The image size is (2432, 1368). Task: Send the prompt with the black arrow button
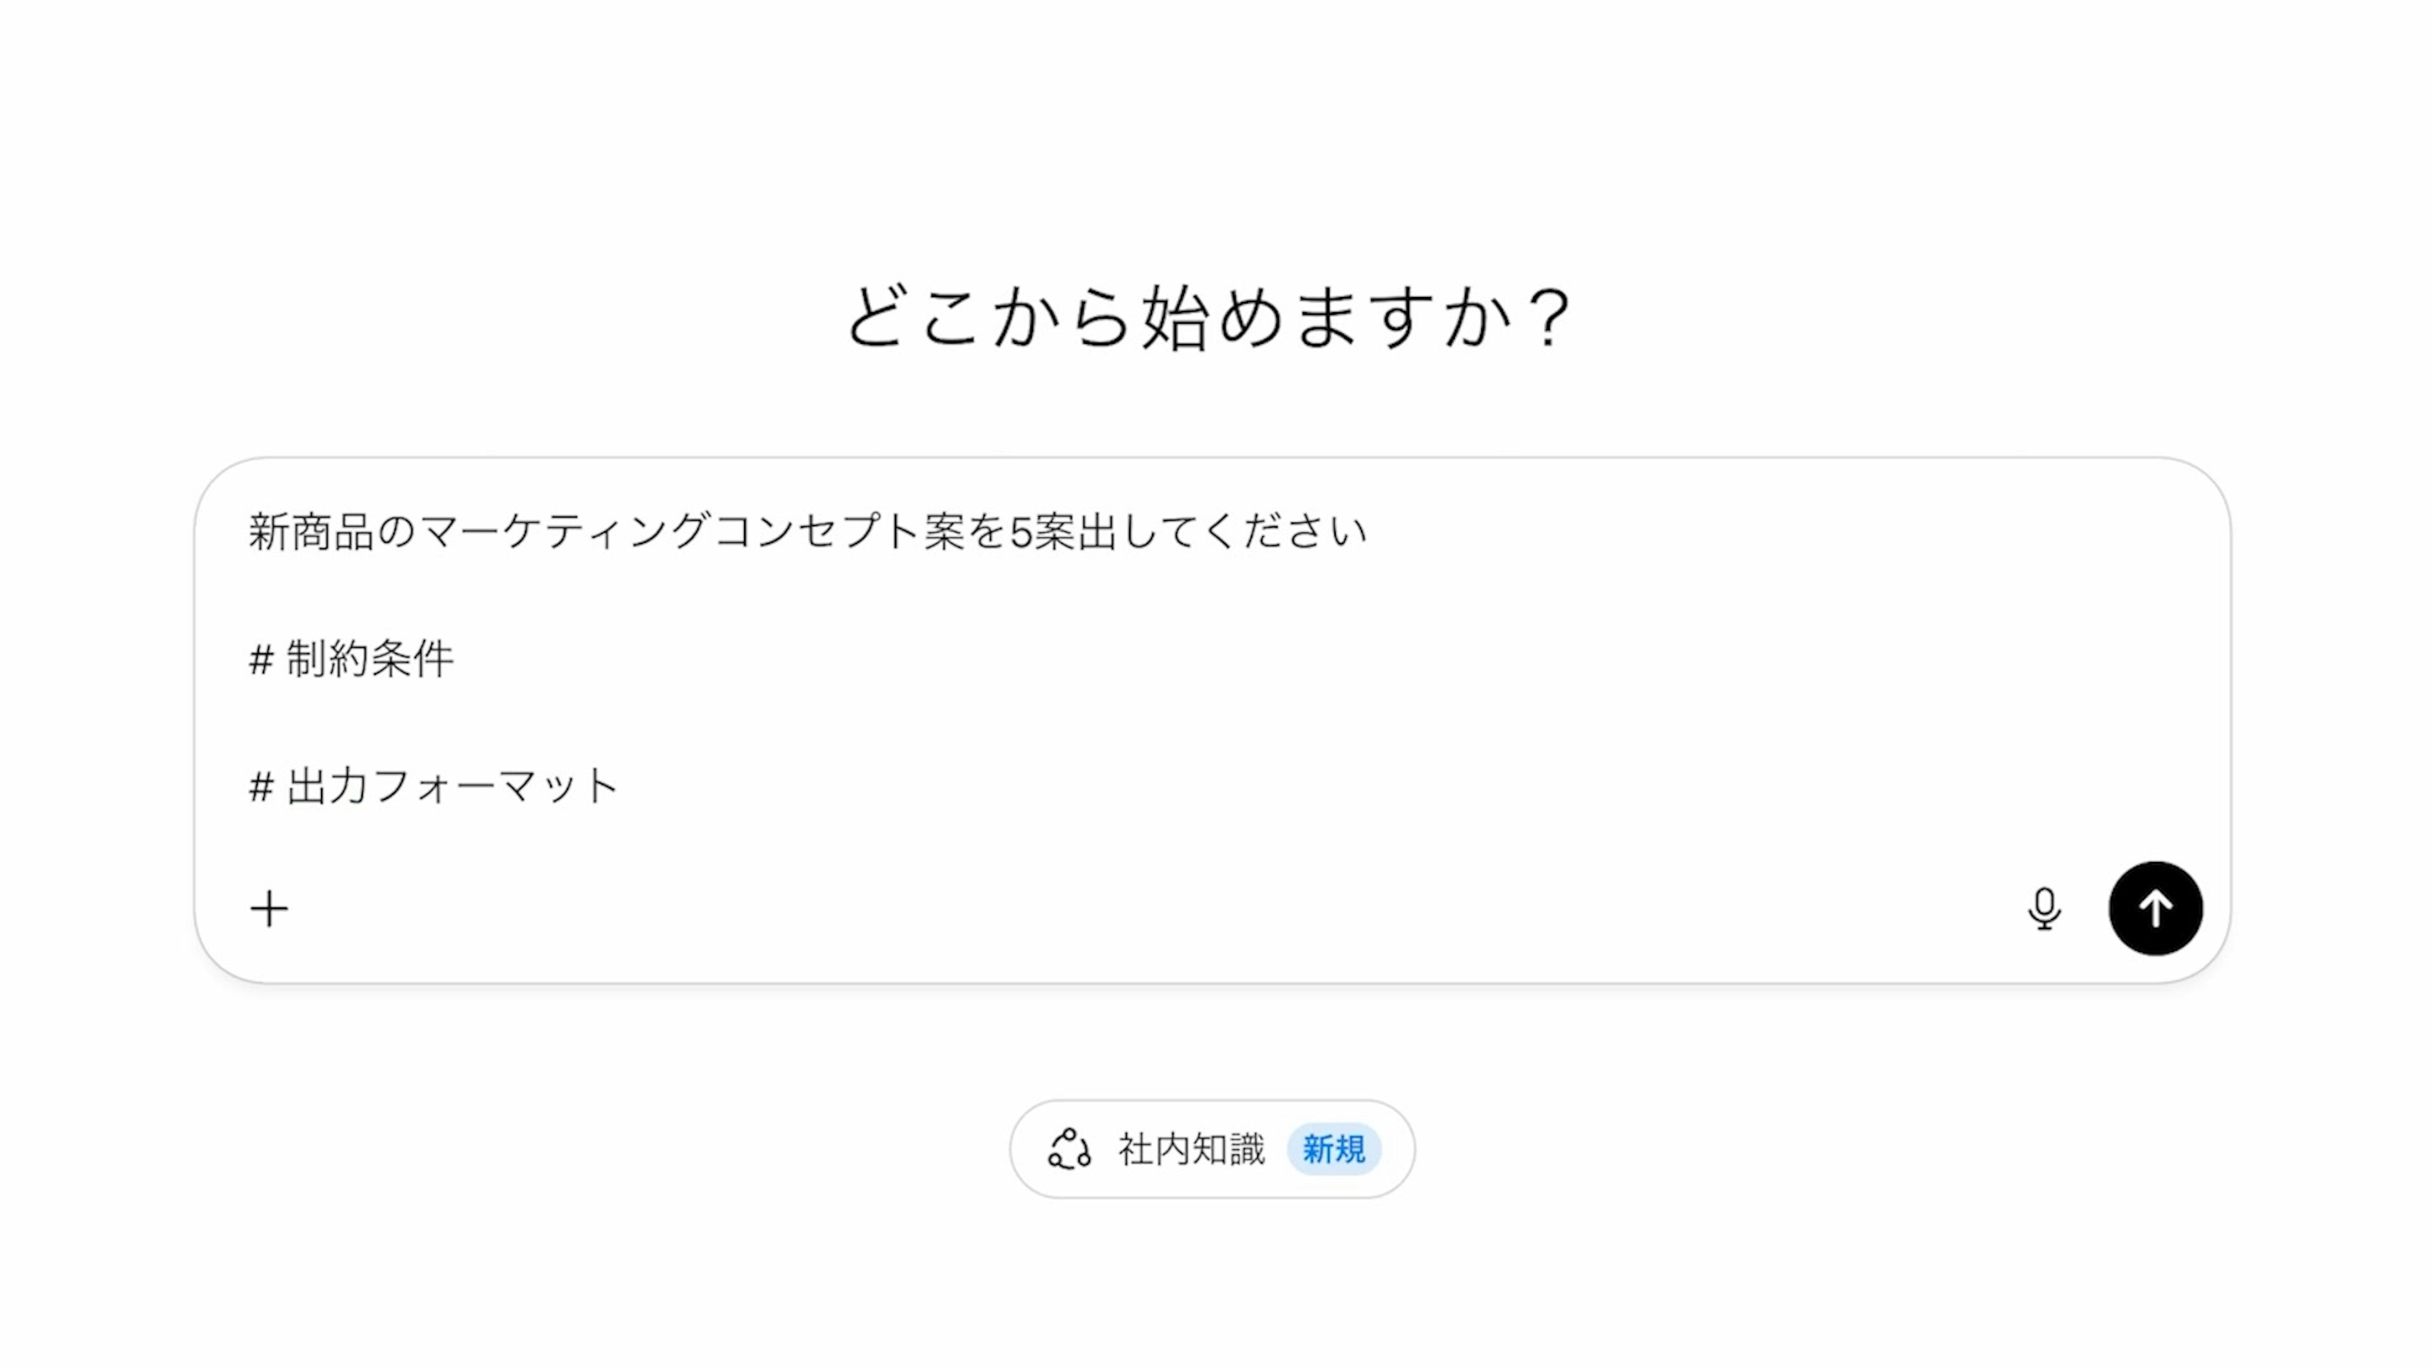(x=2155, y=909)
